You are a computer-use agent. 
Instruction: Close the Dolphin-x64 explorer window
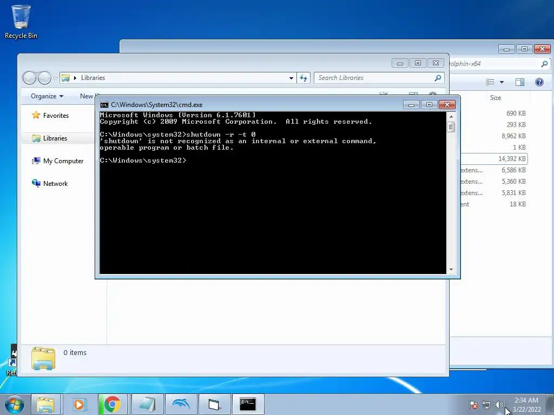(542, 49)
